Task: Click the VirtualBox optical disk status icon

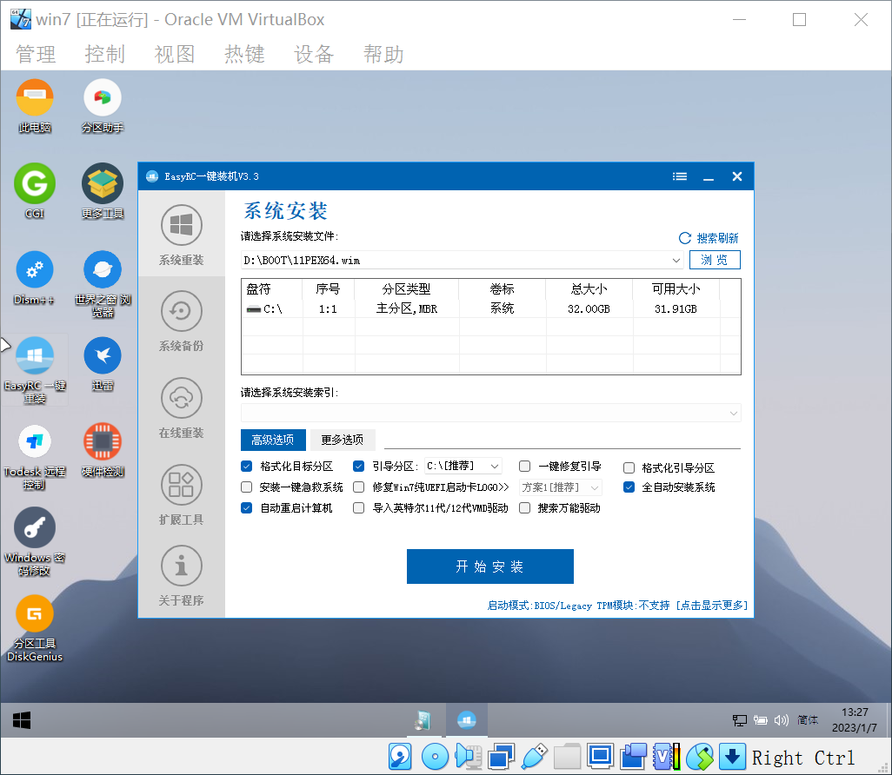Action: tap(436, 757)
